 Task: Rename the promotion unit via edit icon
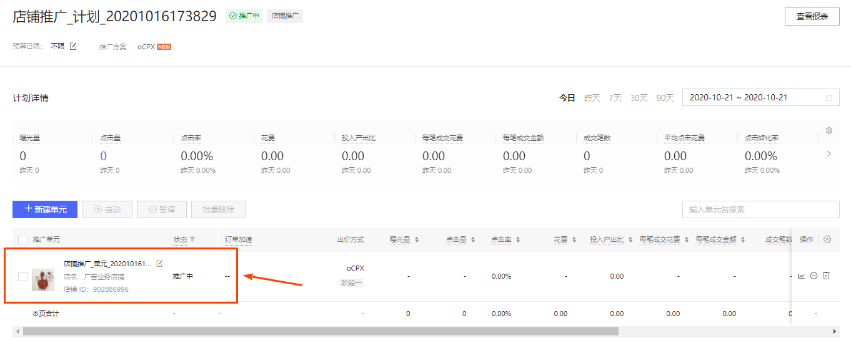[159, 264]
